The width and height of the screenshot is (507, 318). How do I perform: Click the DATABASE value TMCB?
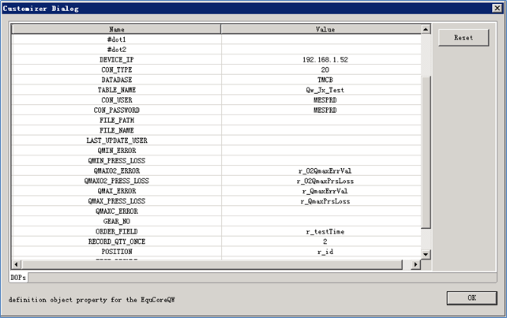point(325,80)
